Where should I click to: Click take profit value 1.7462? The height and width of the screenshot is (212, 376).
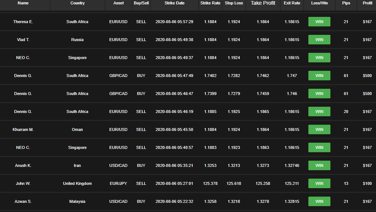pyautogui.click(x=263, y=76)
